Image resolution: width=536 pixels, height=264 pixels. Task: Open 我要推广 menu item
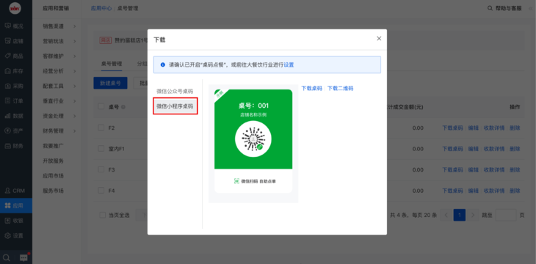(54, 146)
